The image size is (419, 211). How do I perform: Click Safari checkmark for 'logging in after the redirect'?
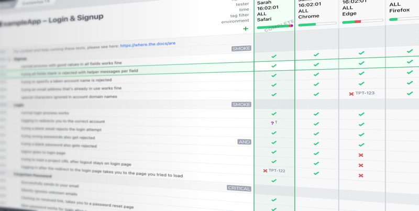coord(274,181)
